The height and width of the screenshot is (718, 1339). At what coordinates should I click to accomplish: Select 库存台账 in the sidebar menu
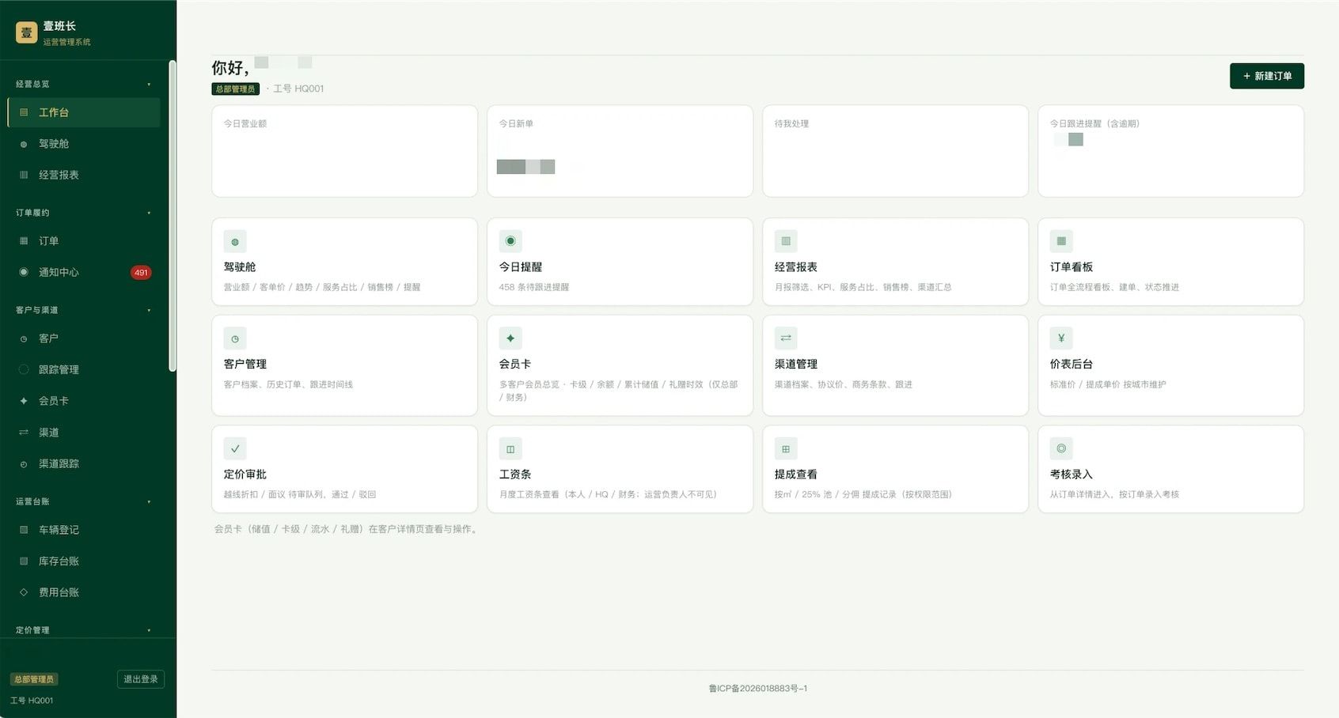click(84, 561)
